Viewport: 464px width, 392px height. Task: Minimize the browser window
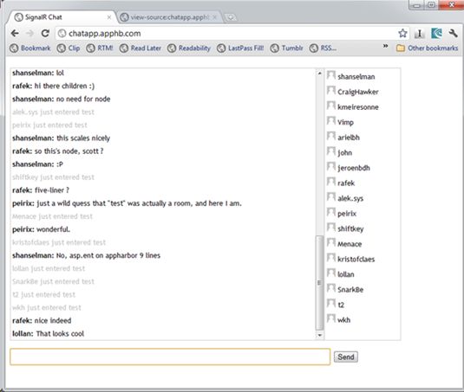click(x=417, y=5)
